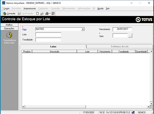
Task: Click the help question mark icon
Action: [x=53, y=14]
